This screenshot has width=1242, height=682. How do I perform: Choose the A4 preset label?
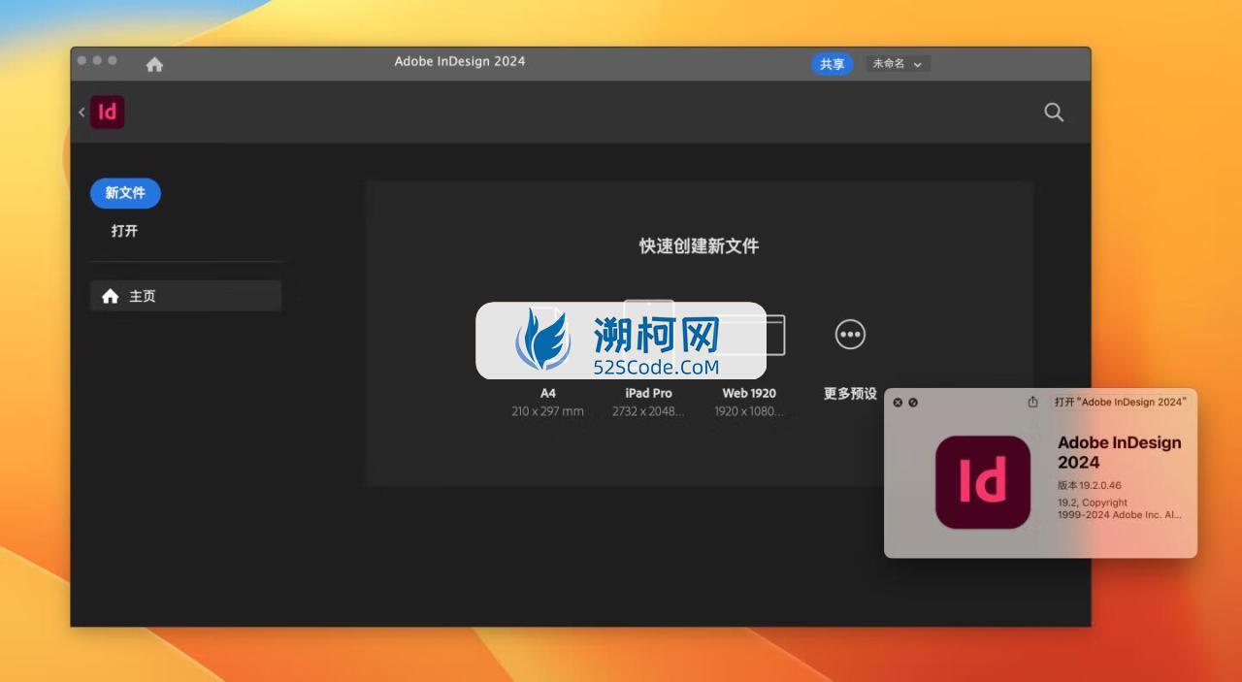click(x=548, y=393)
